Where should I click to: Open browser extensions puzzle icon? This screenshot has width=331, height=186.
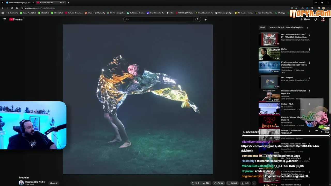(312, 8)
